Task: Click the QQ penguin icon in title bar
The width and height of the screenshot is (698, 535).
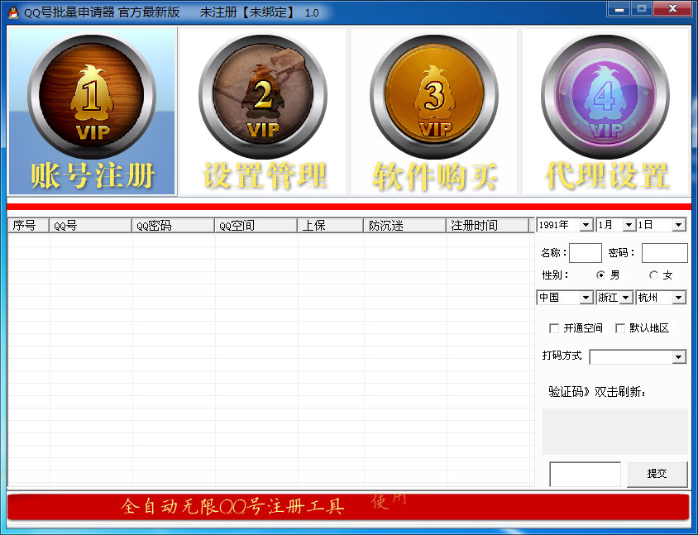Action: (x=13, y=12)
